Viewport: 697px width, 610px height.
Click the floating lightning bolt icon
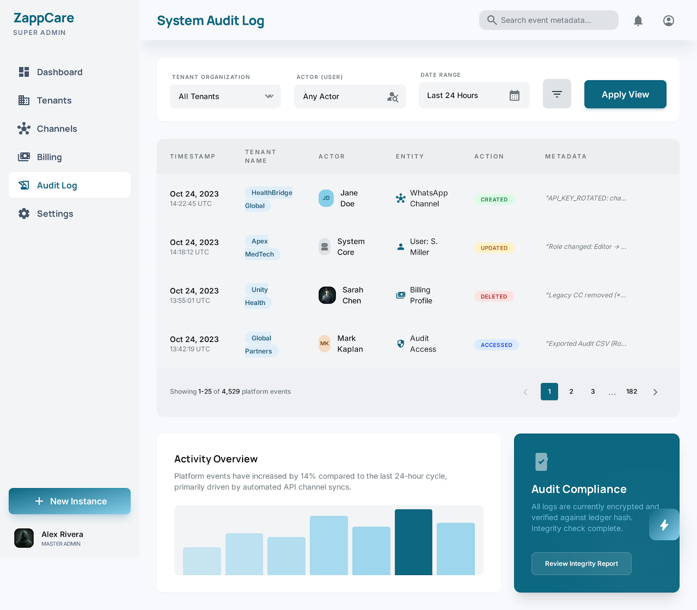tap(664, 525)
